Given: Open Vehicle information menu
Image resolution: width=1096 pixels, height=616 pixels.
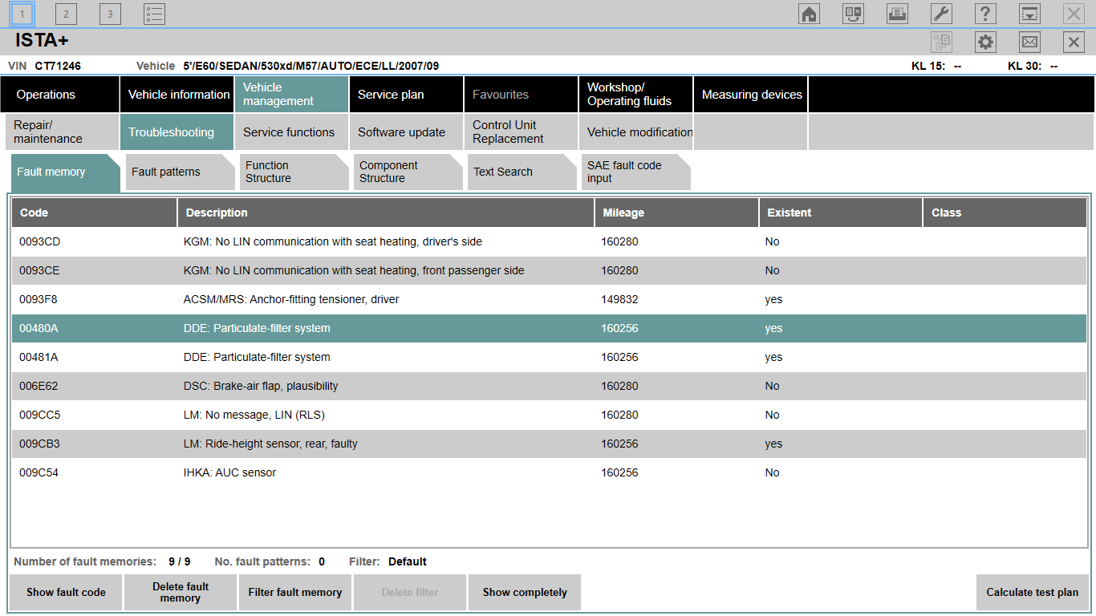Looking at the screenshot, I should click(x=177, y=95).
